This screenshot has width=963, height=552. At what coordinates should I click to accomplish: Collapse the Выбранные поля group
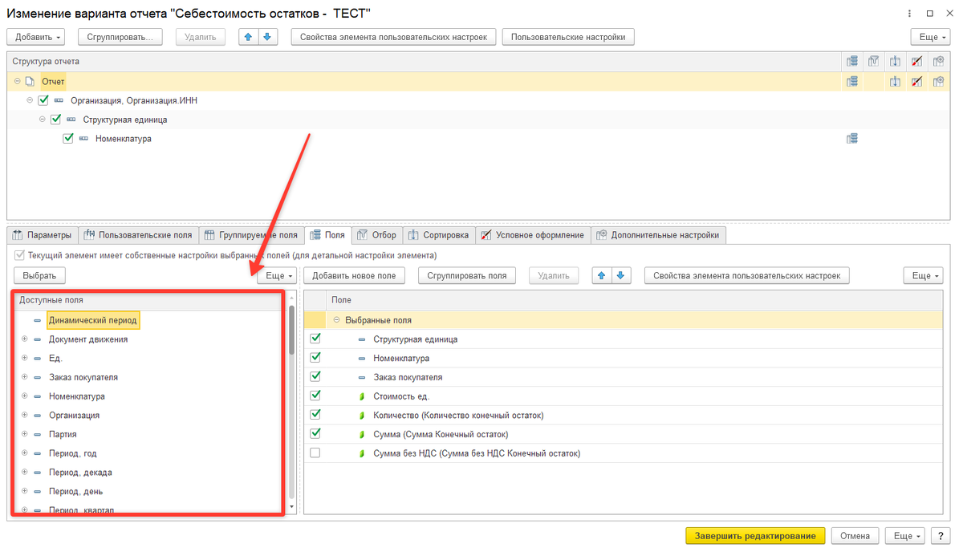(336, 320)
